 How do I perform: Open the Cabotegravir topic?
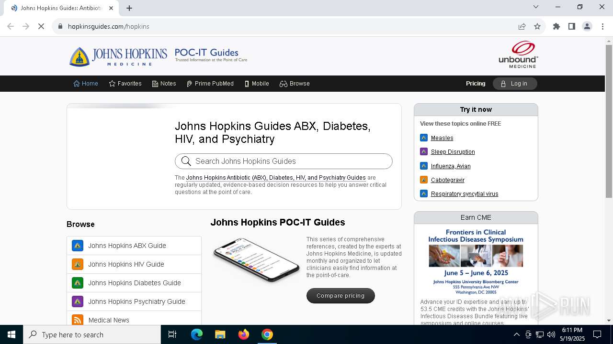point(448,180)
